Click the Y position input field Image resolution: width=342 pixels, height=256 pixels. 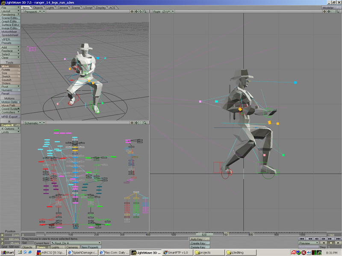(x=12, y=239)
